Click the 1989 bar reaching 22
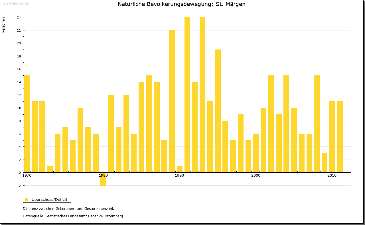The image size is (365, 225). pos(172,101)
